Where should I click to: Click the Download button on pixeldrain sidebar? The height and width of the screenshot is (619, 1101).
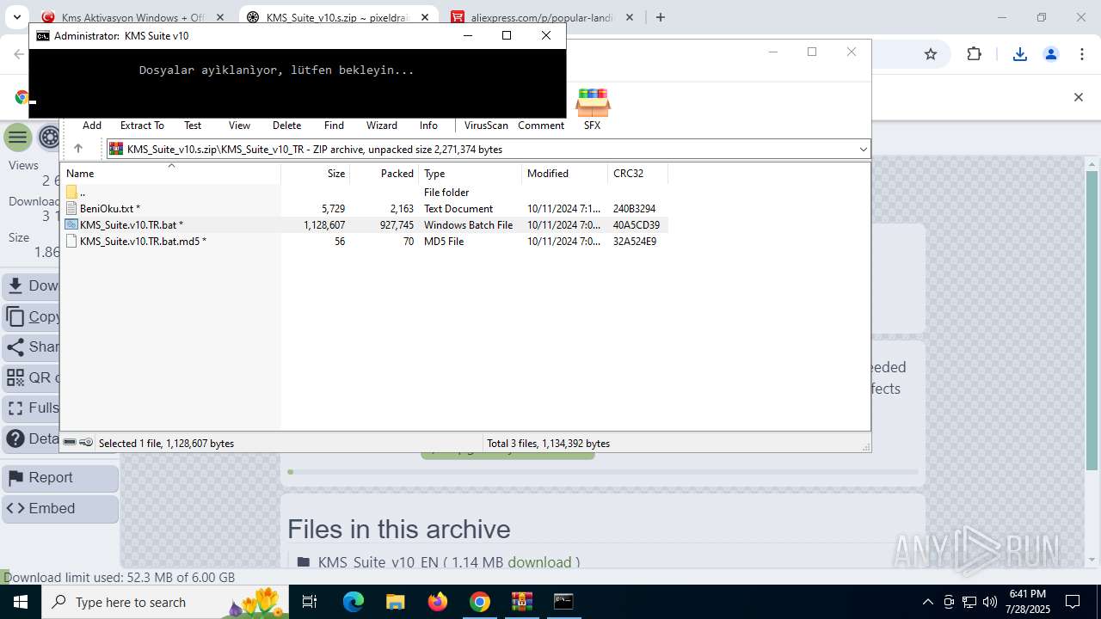click(31, 285)
